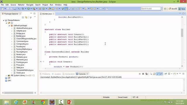Open the Window menu

pos(58,5)
